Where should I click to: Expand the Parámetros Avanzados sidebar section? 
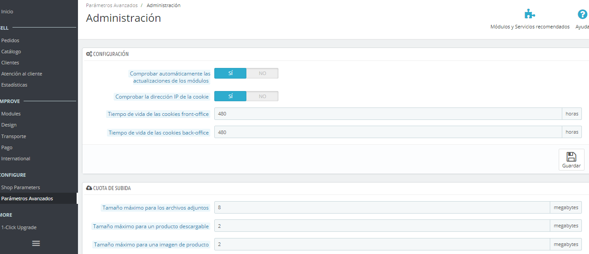tap(27, 198)
